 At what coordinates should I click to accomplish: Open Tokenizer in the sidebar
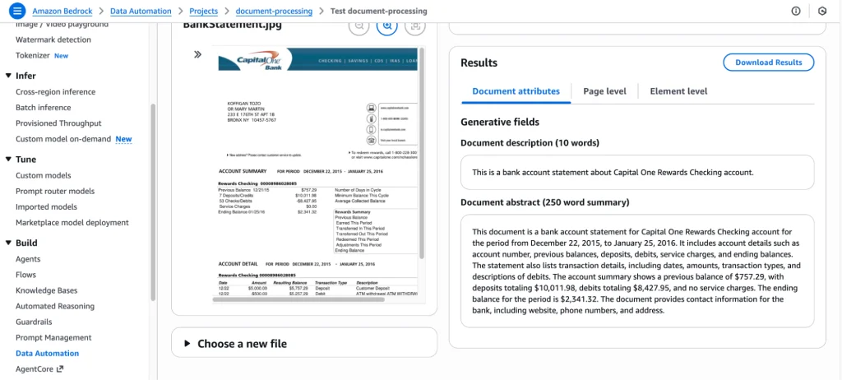click(x=33, y=55)
